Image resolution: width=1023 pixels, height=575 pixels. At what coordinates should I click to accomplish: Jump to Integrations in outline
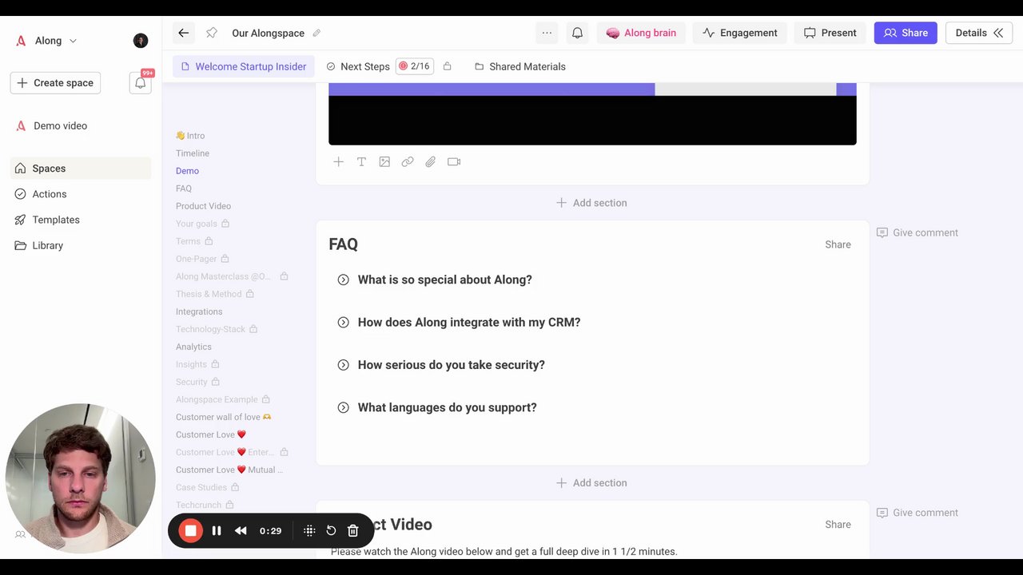(199, 311)
